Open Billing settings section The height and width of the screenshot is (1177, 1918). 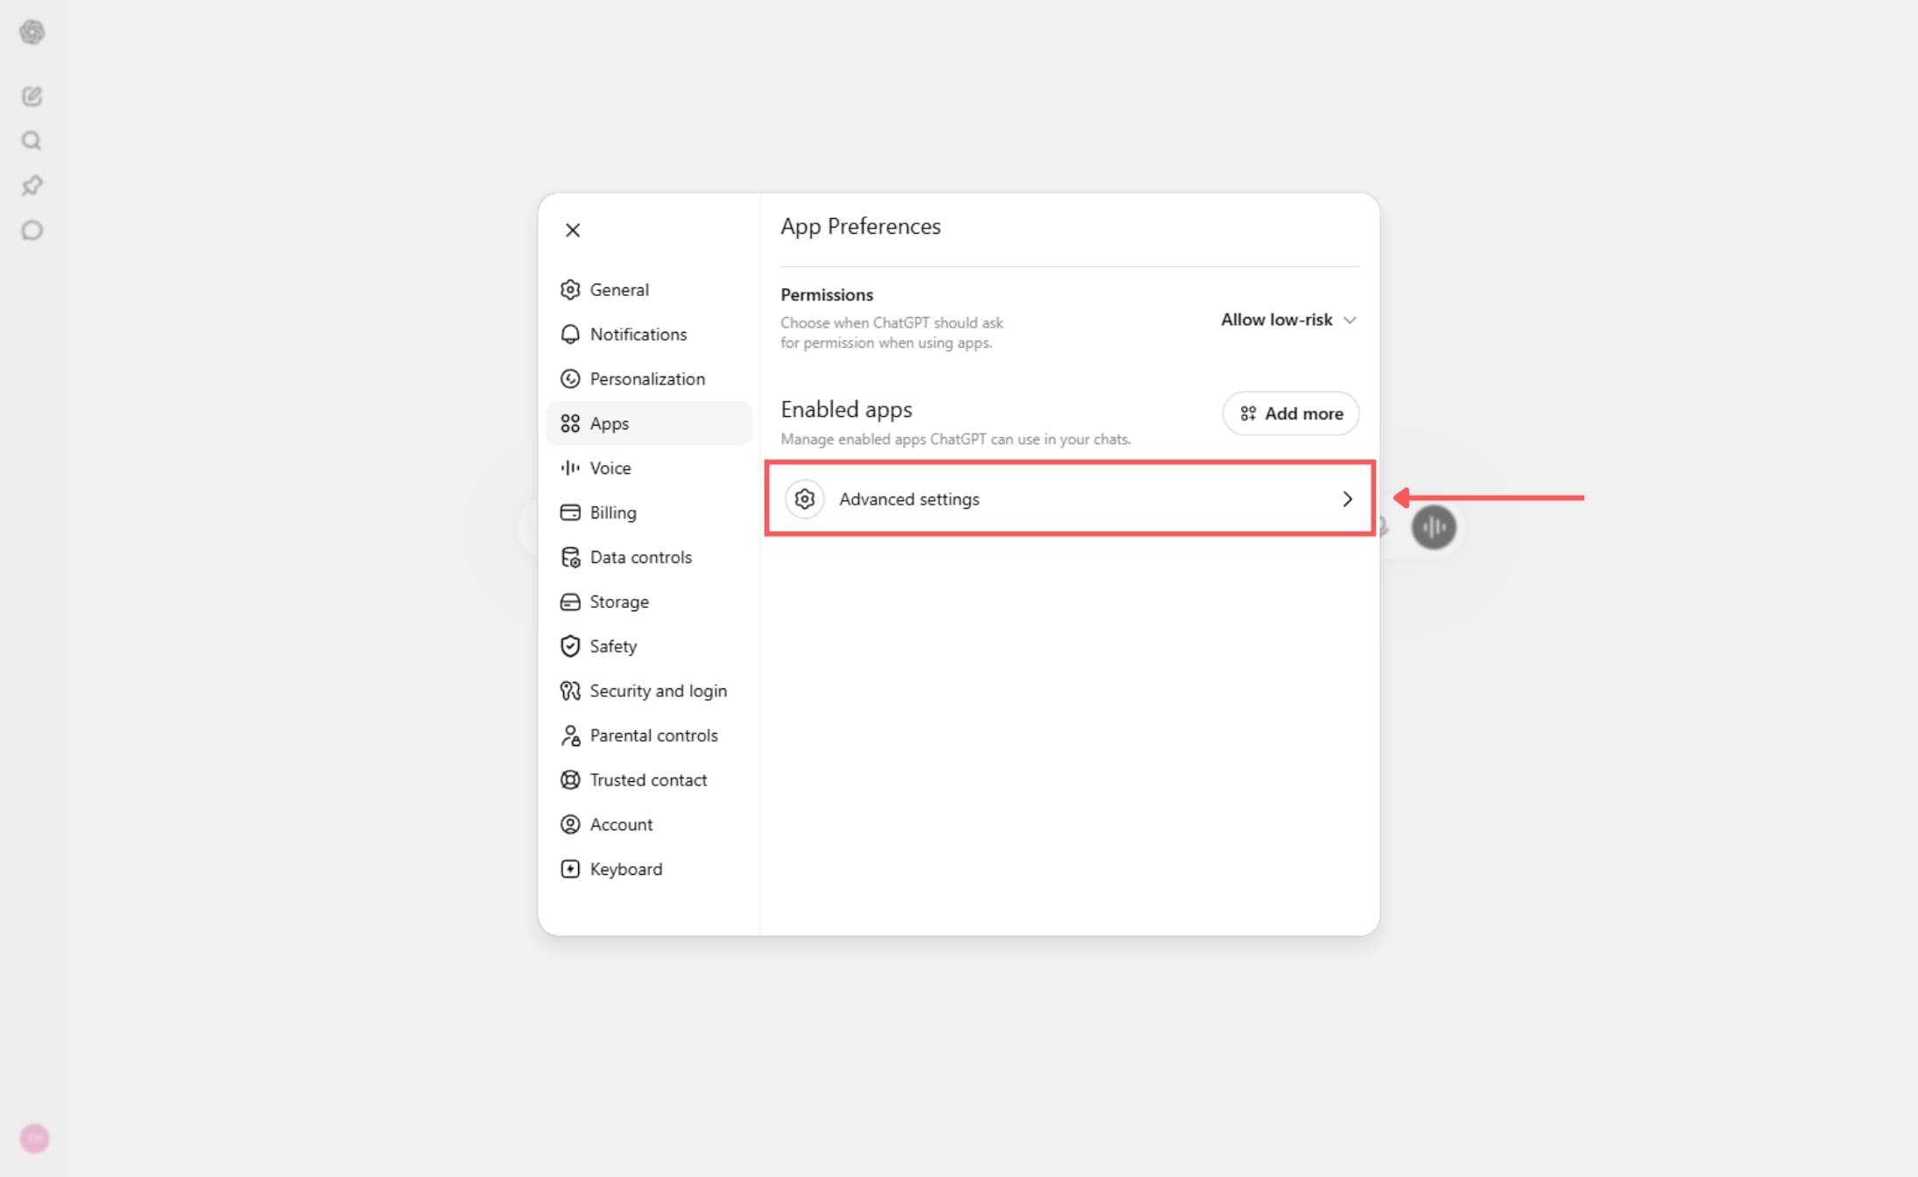(649, 512)
